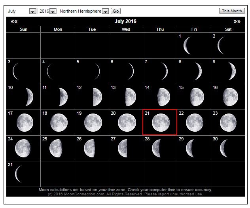Viewport: 250px width, 208px height.
Task: Open the year dropdown showing 2016
Action: (47, 11)
